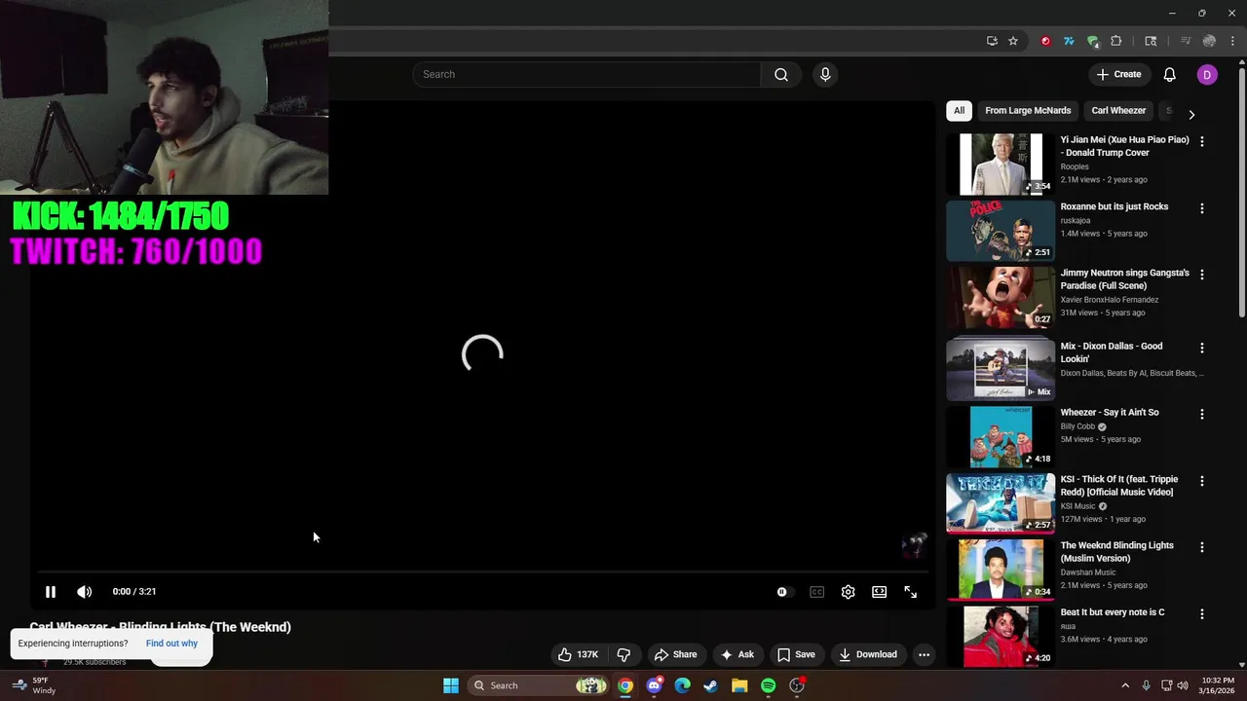The image size is (1247, 701).
Task: Click the KSI Music channel name
Action: [1077, 506]
